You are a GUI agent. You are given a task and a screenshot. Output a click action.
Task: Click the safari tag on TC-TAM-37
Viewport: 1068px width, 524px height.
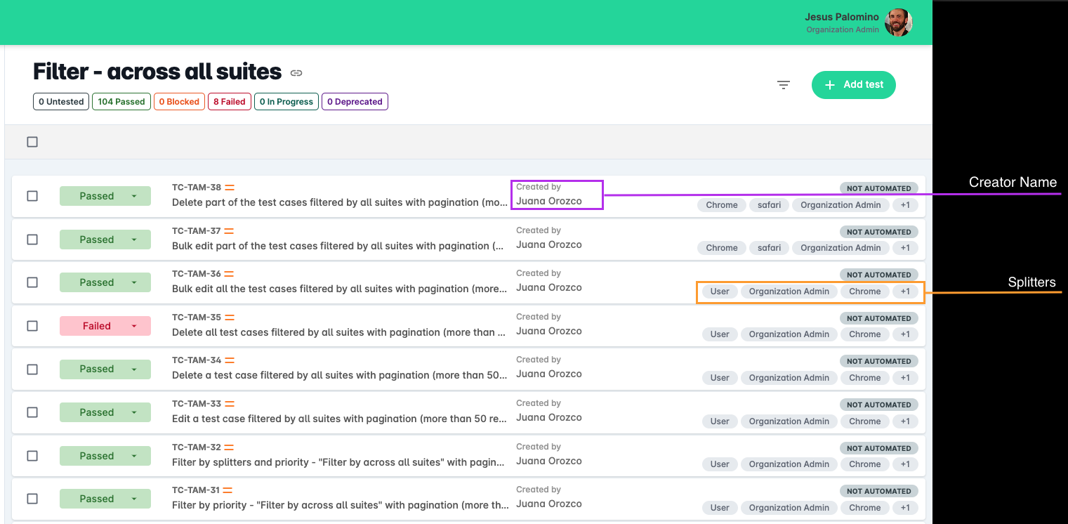pos(769,248)
